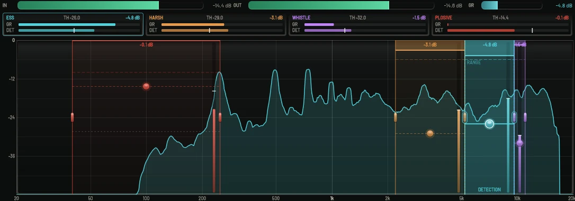Click the 100 Hz frequency axis label
The height and width of the screenshot is (201, 575).
click(146, 198)
